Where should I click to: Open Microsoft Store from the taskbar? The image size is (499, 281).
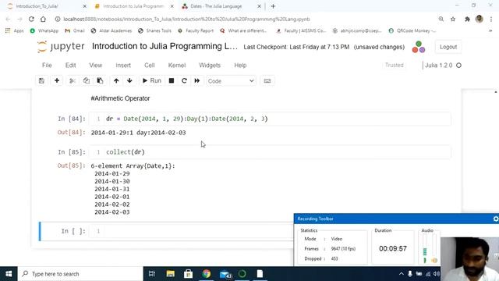point(188,274)
